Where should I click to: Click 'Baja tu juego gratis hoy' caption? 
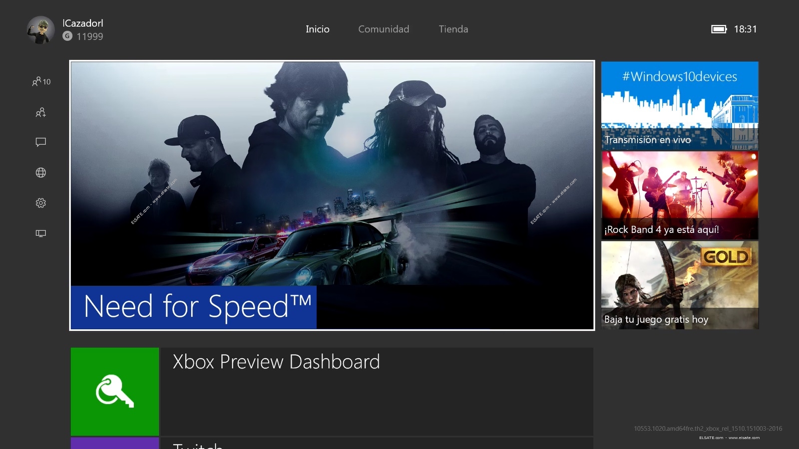pos(656,319)
